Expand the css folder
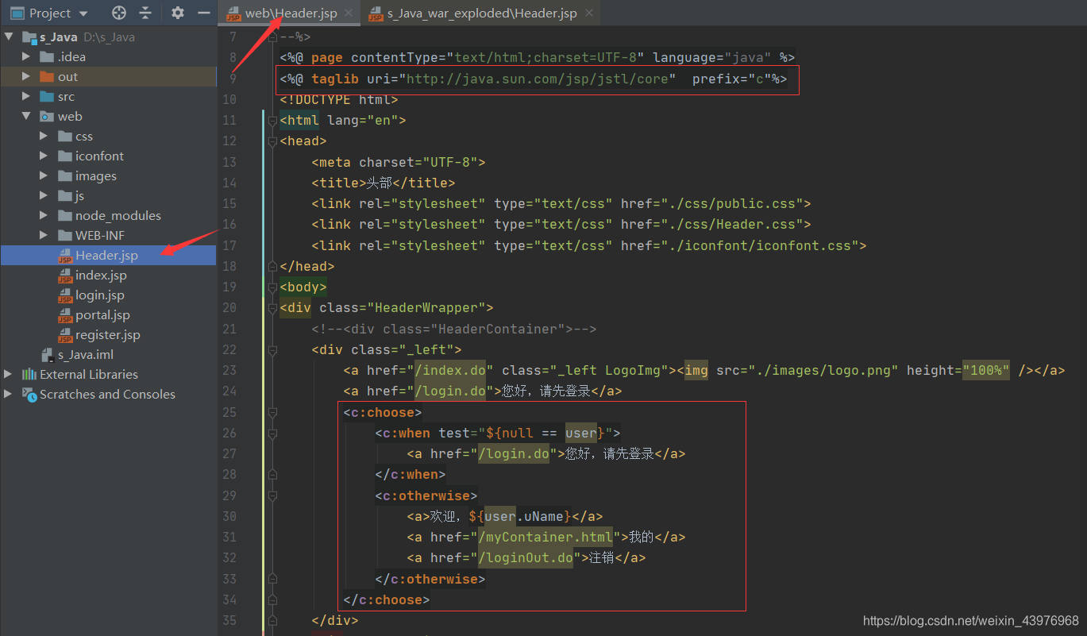The image size is (1087, 636). tap(44, 136)
